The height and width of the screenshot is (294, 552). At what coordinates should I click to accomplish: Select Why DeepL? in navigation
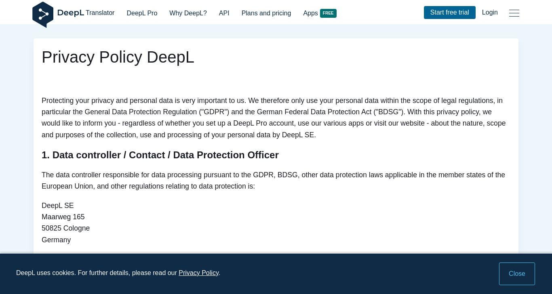(188, 13)
